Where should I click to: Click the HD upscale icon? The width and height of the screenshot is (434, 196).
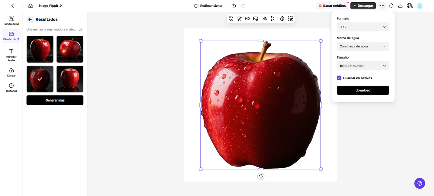(x=247, y=19)
